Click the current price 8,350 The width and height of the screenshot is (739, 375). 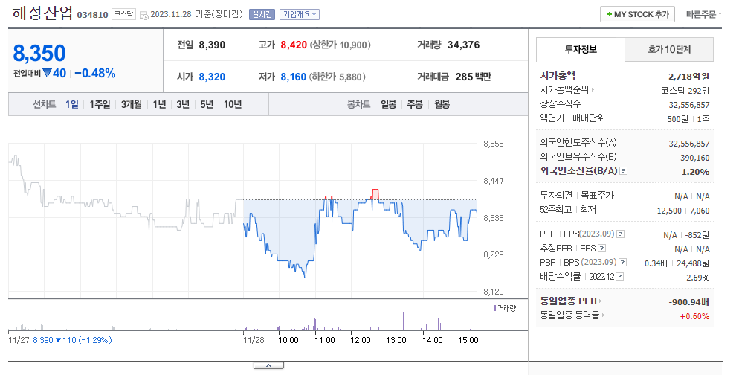tap(39, 54)
